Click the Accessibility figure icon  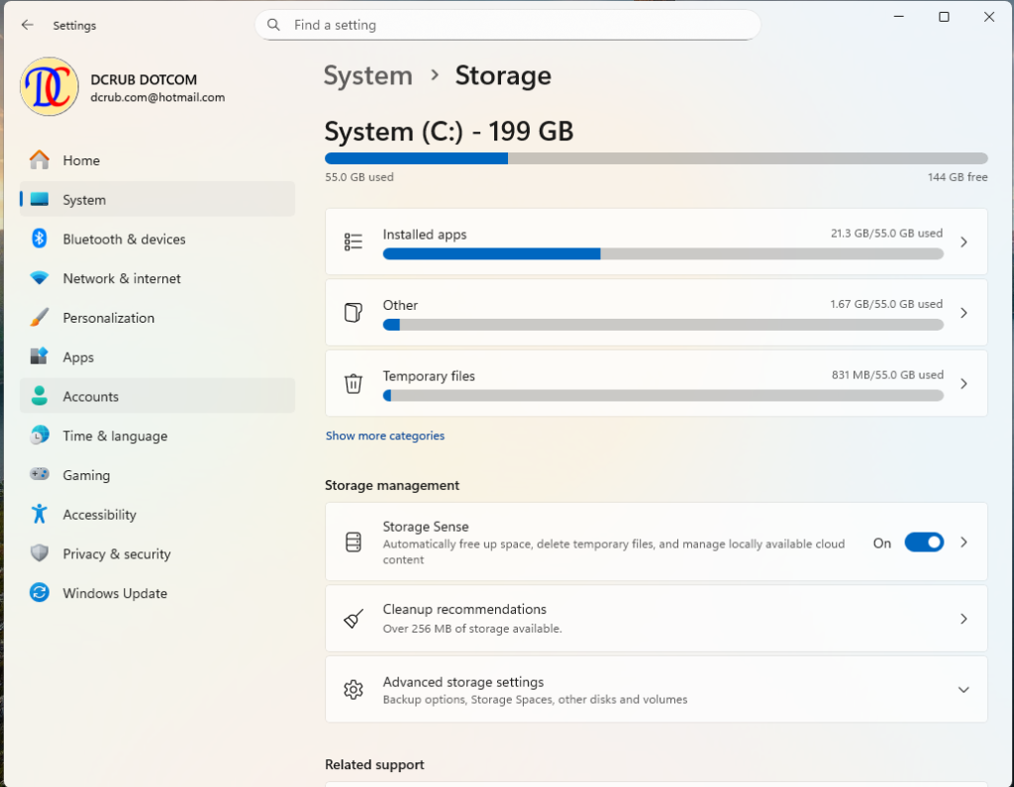(40, 514)
